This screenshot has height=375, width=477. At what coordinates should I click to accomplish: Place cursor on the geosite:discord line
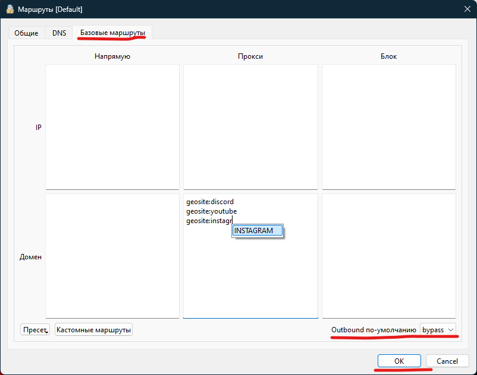pos(210,202)
